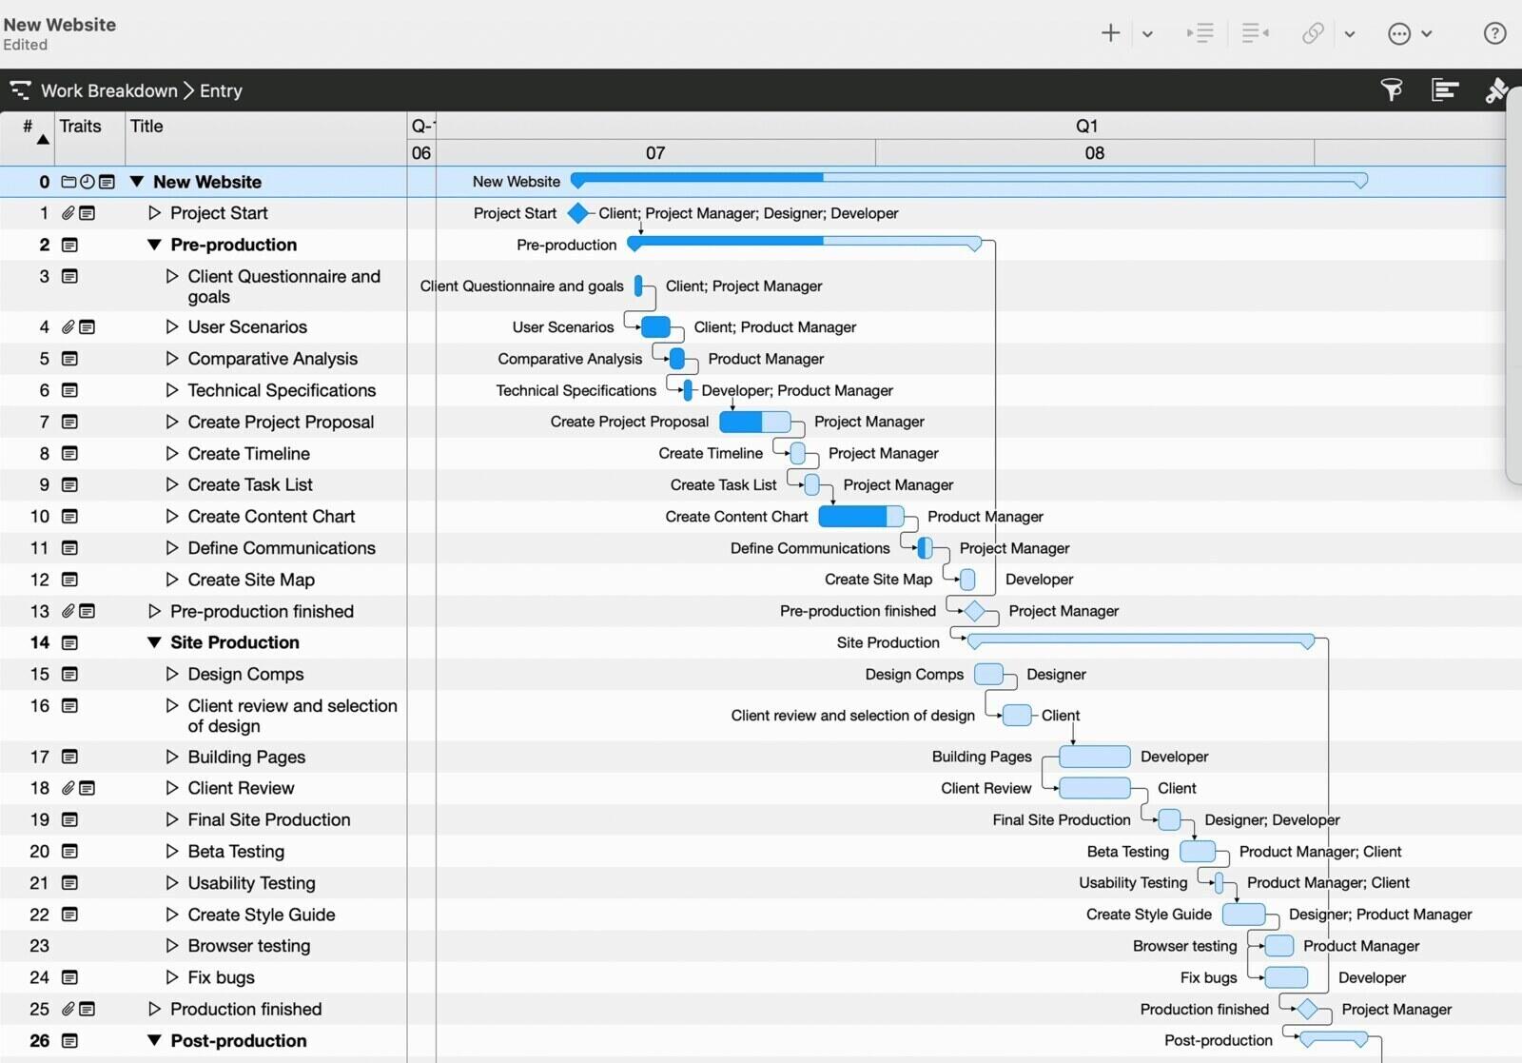Click attachment icon on Project Start row

(68, 213)
